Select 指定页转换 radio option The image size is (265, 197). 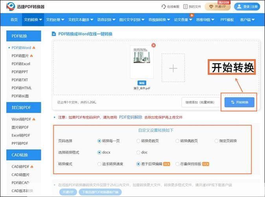[x=216, y=141]
